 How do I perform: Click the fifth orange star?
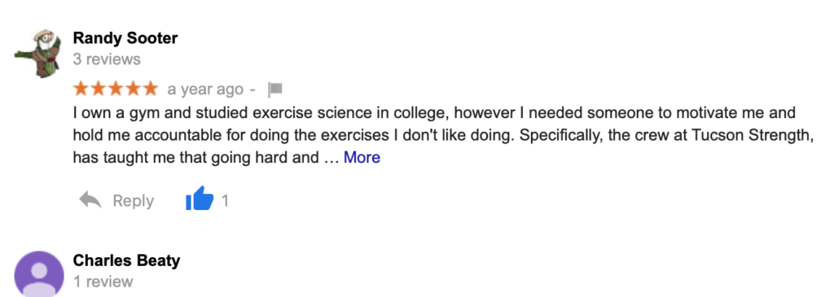(x=151, y=89)
